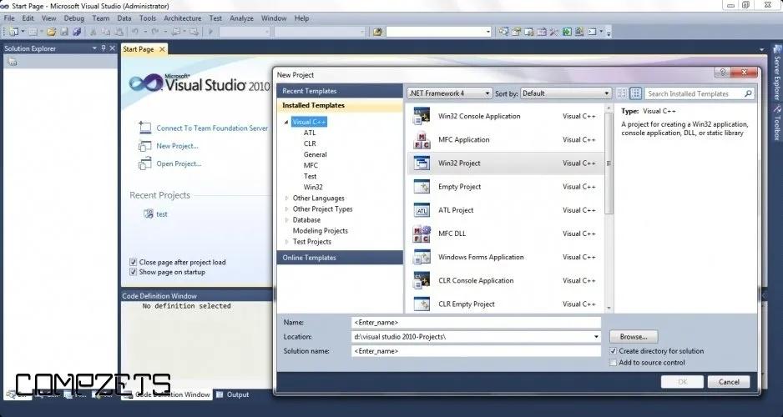Viewport: 783px width, 417px height.
Task: Uncheck Close page after project load
Action: point(133,262)
